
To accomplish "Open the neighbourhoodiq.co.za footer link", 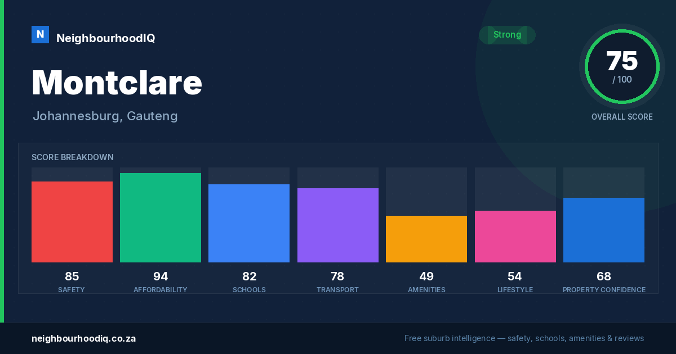I will pyautogui.click(x=83, y=338).
